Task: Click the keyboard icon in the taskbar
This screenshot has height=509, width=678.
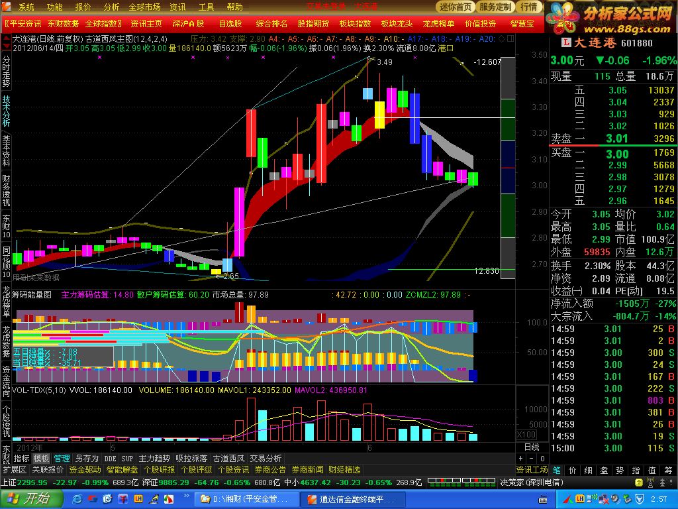Action: pyautogui.click(x=543, y=500)
